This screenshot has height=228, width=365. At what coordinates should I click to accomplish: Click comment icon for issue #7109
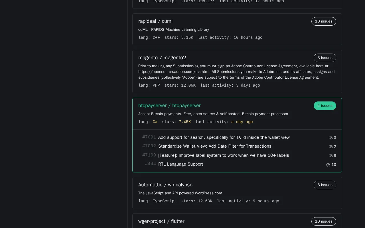pyautogui.click(x=331, y=156)
